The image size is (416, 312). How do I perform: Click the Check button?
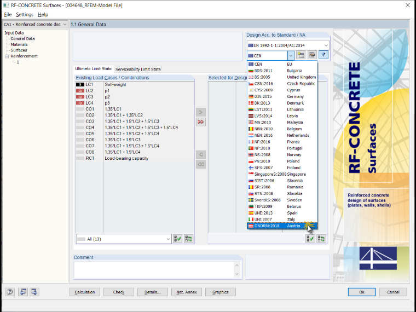(x=119, y=292)
